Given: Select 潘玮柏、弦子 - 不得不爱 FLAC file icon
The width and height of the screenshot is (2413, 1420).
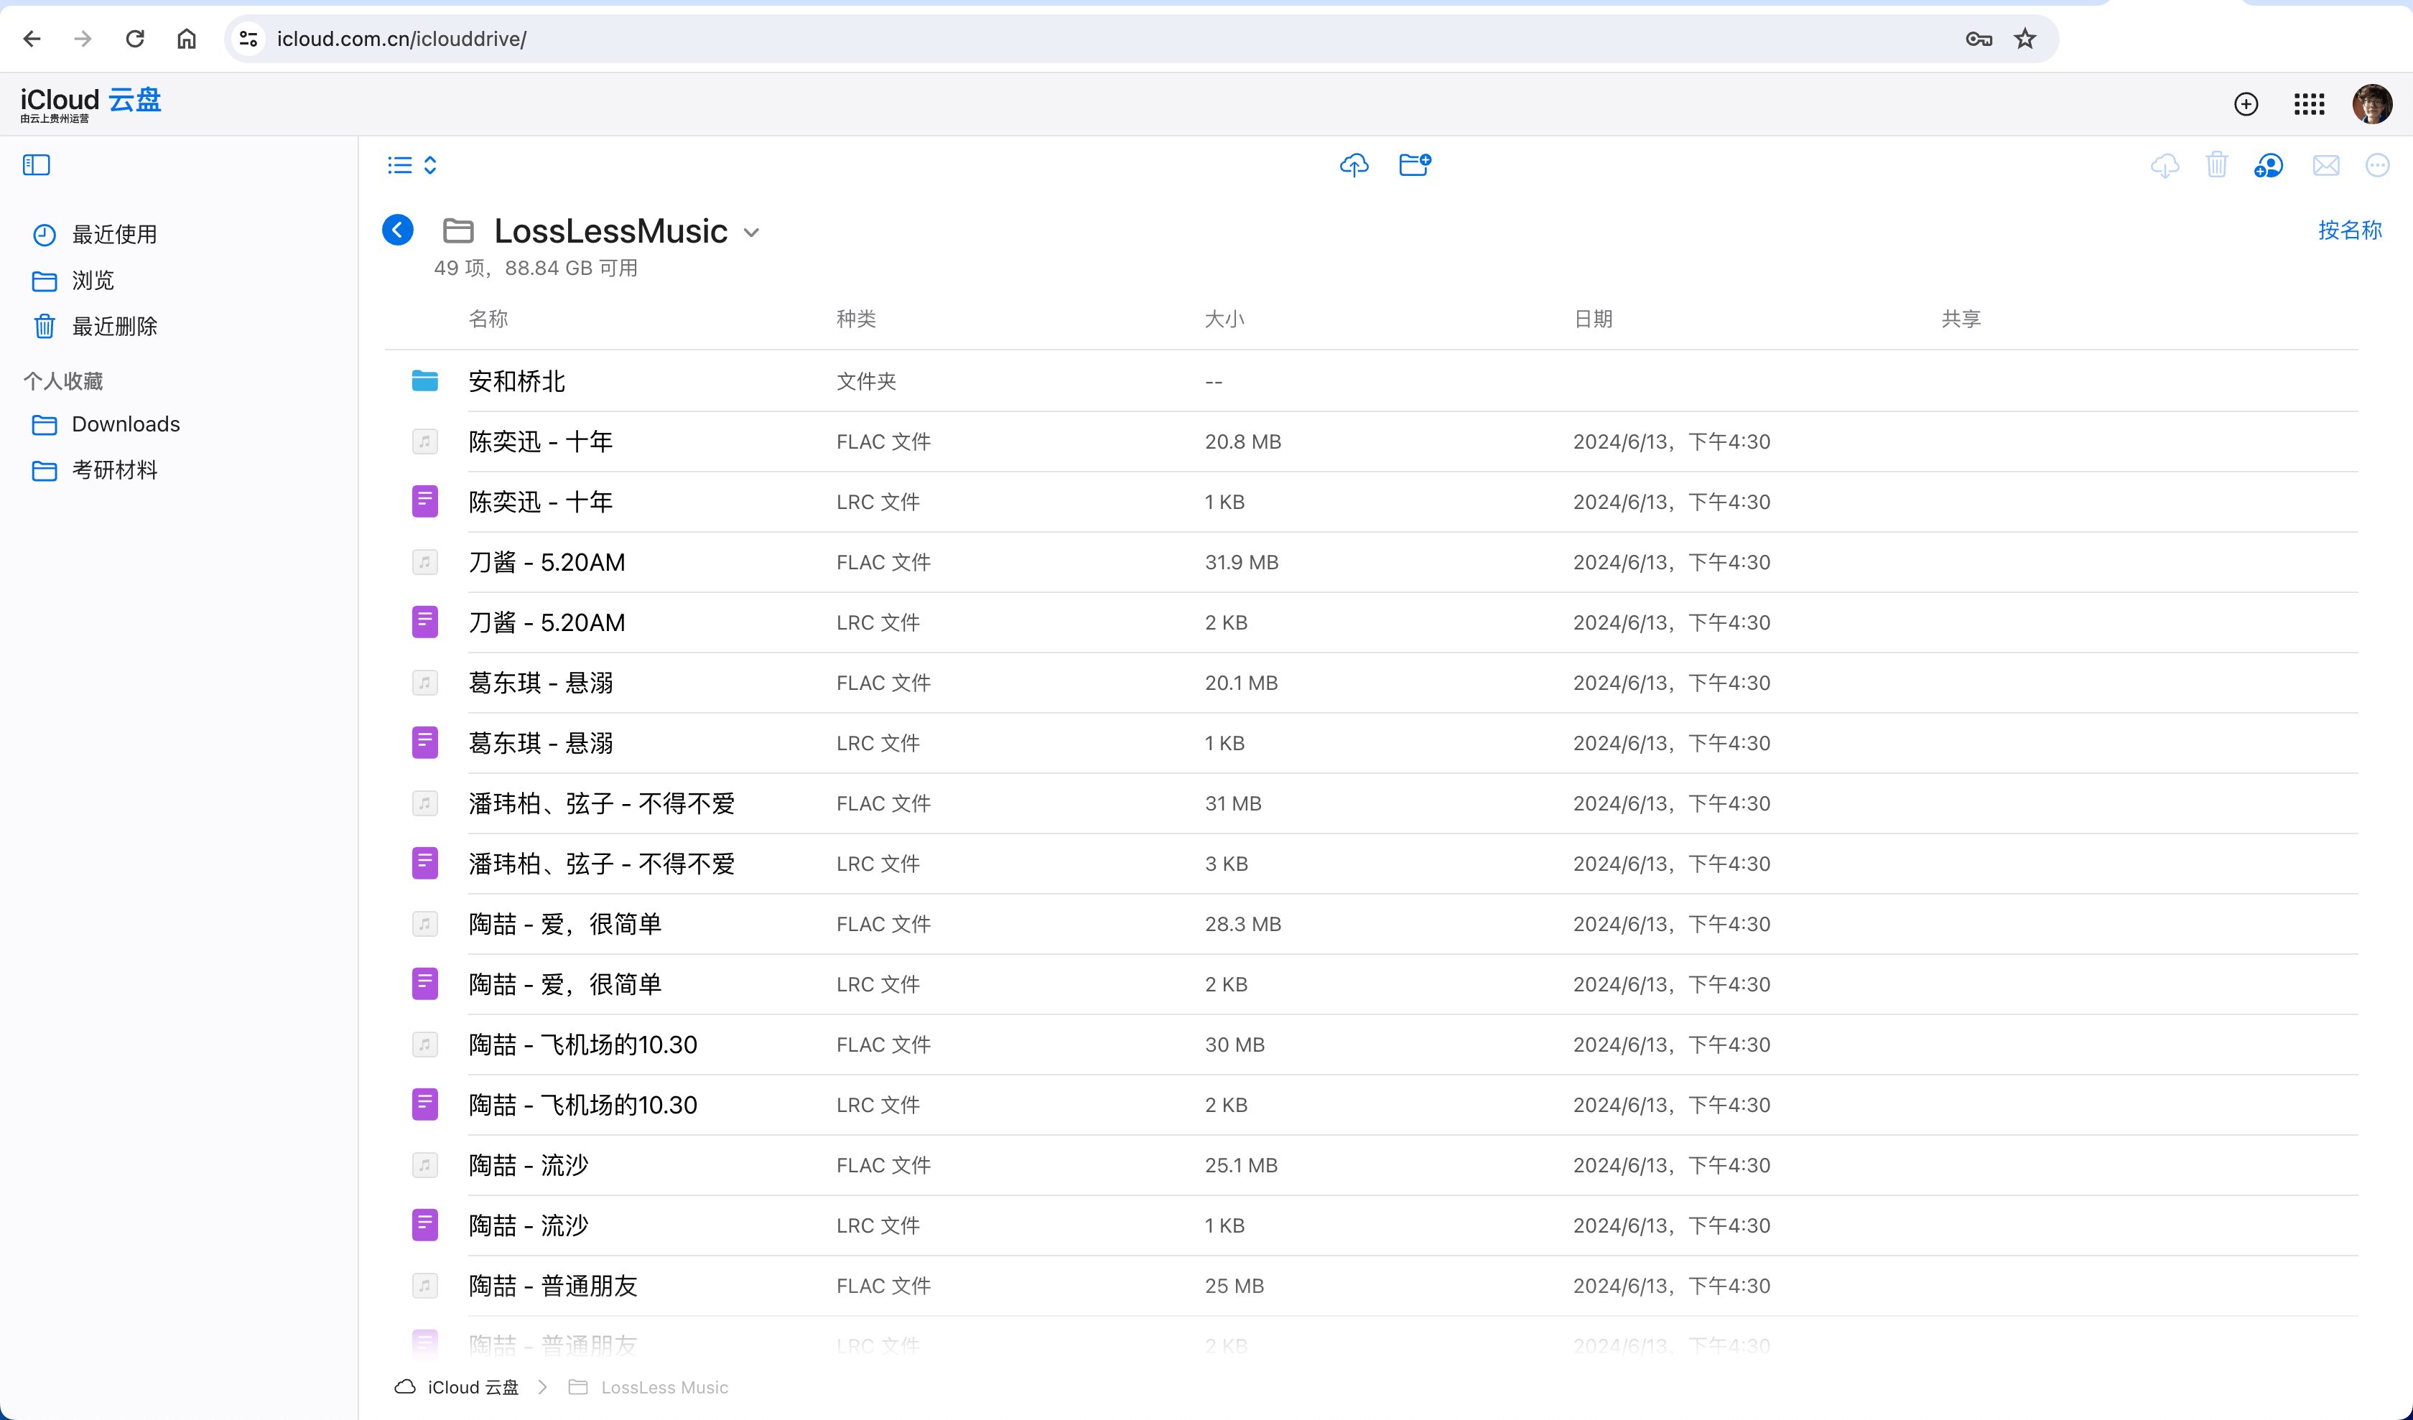Looking at the screenshot, I should (x=425, y=803).
